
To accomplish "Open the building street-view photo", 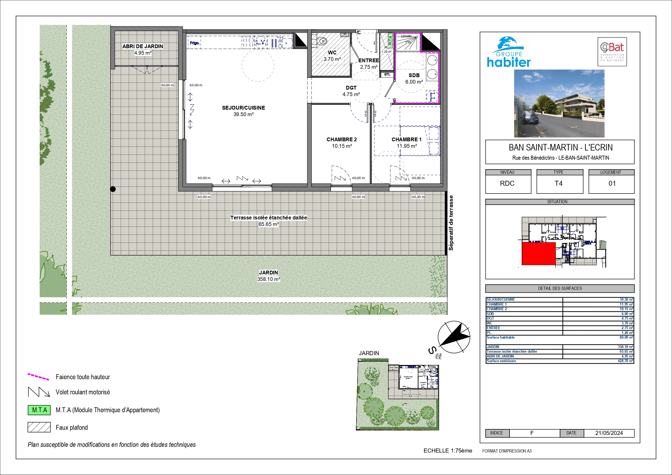I will (x=559, y=104).
